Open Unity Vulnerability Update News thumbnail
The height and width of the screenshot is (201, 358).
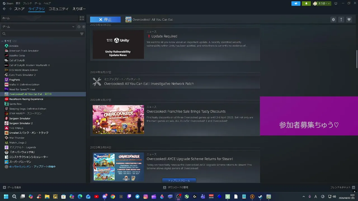[x=118, y=44]
